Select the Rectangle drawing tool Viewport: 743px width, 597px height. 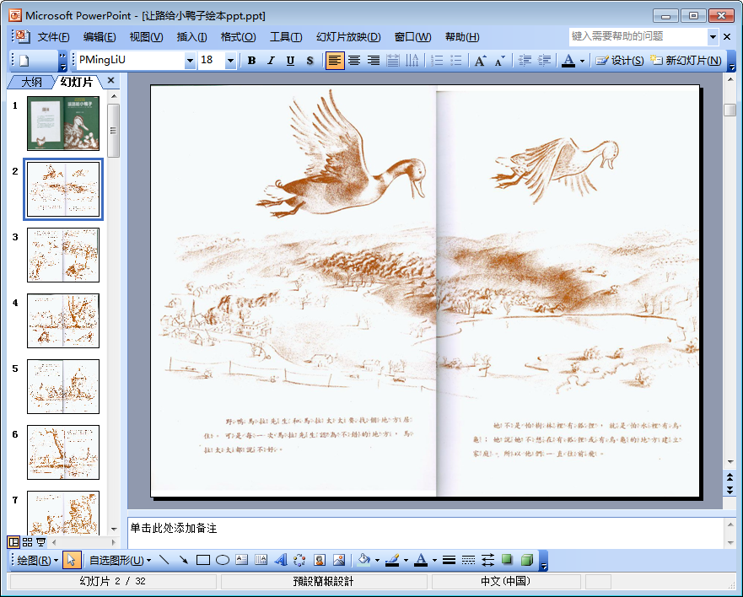(202, 561)
